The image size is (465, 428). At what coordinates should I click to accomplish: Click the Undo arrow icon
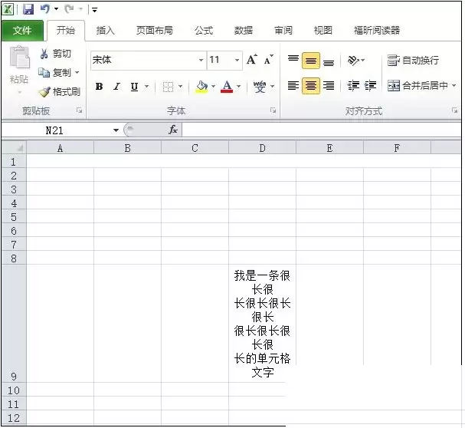click(x=45, y=9)
